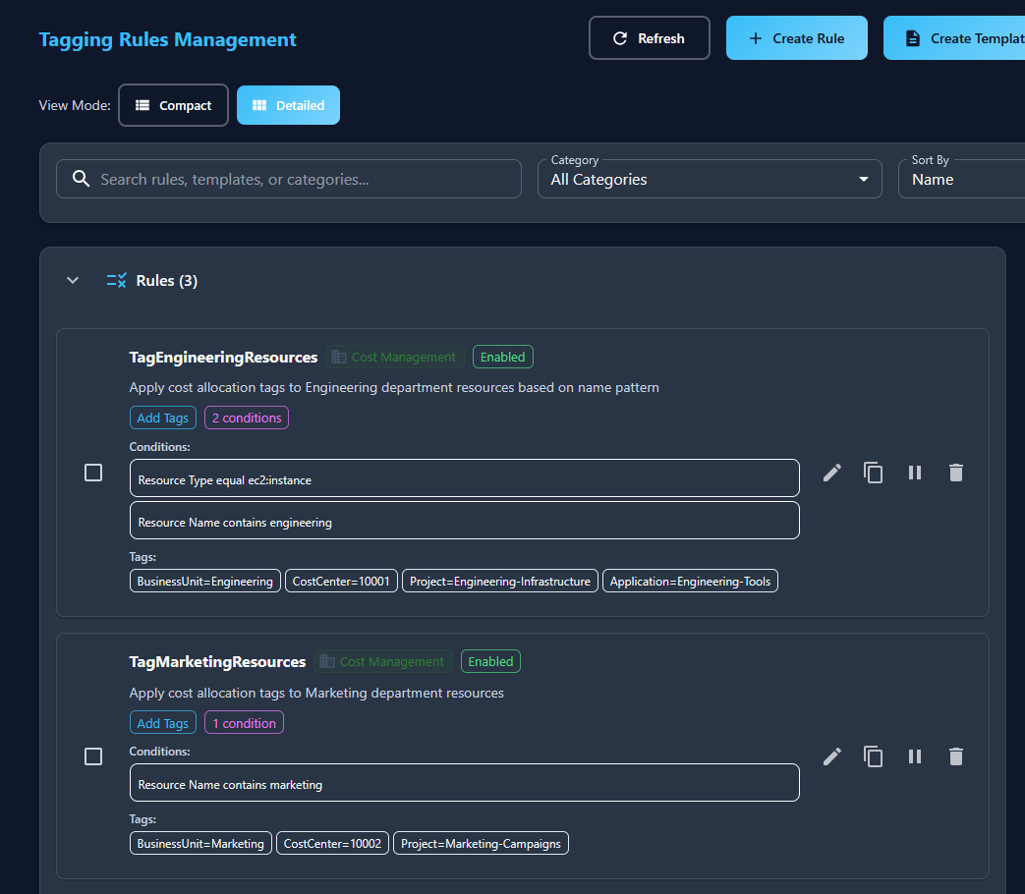Open the Category dropdown showing All Categories
This screenshot has width=1025, height=894.
click(x=710, y=179)
